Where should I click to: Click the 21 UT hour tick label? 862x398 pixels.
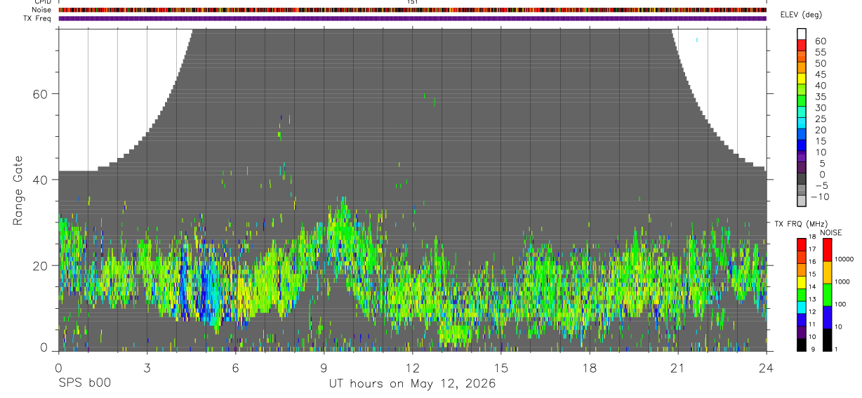pos(677,367)
